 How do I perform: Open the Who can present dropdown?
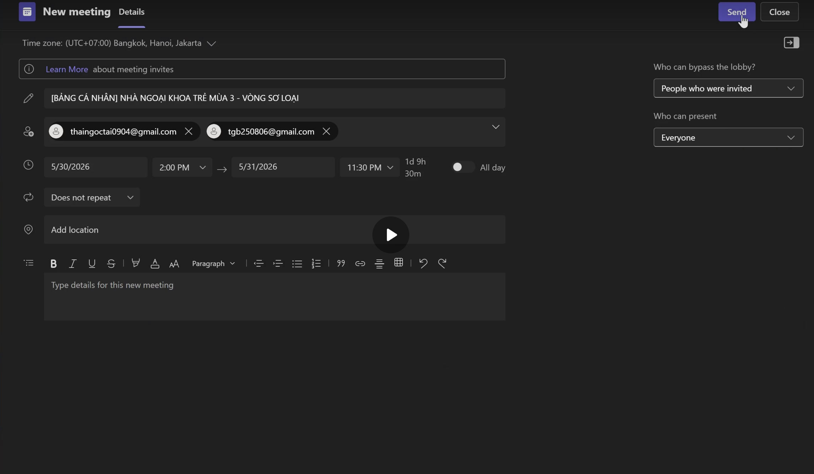tap(728, 137)
